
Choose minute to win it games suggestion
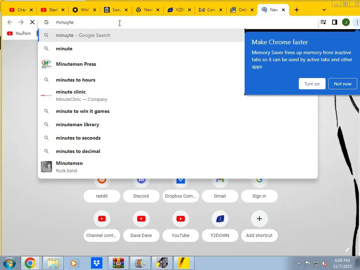pyautogui.click(x=178, y=111)
